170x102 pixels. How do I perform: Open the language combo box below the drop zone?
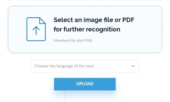85,66
